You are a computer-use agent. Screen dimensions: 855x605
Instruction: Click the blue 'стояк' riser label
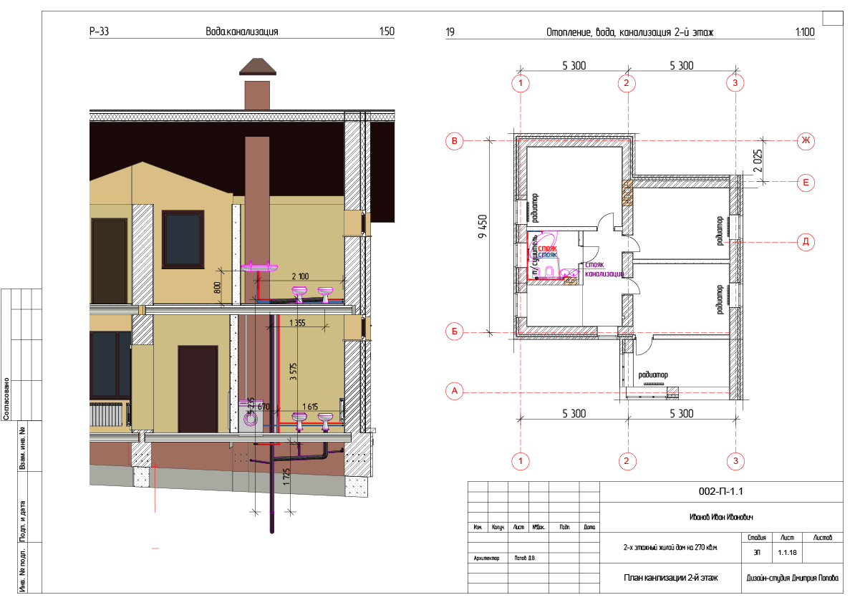(548, 255)
